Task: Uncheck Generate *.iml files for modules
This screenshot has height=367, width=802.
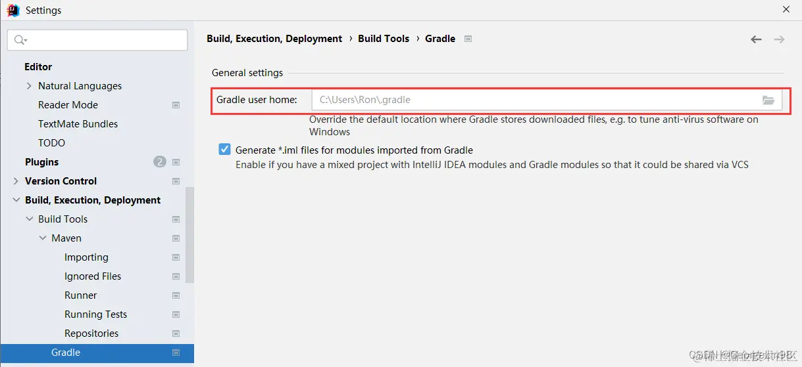Action: 224,150
